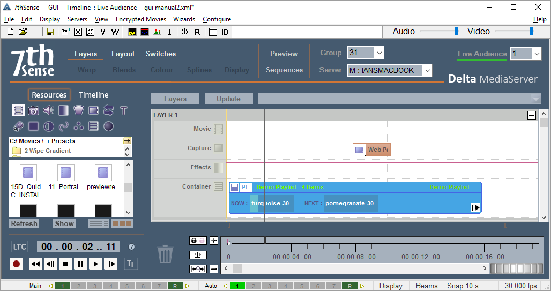Click the grid toolbar icon
Viewport: 551px width, 291px height.
click(x=213, y=32)
